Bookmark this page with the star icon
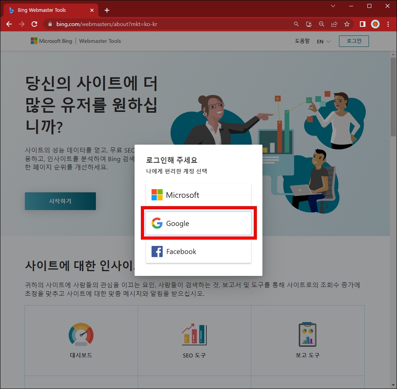397x389 pixels. click(347, 24)
